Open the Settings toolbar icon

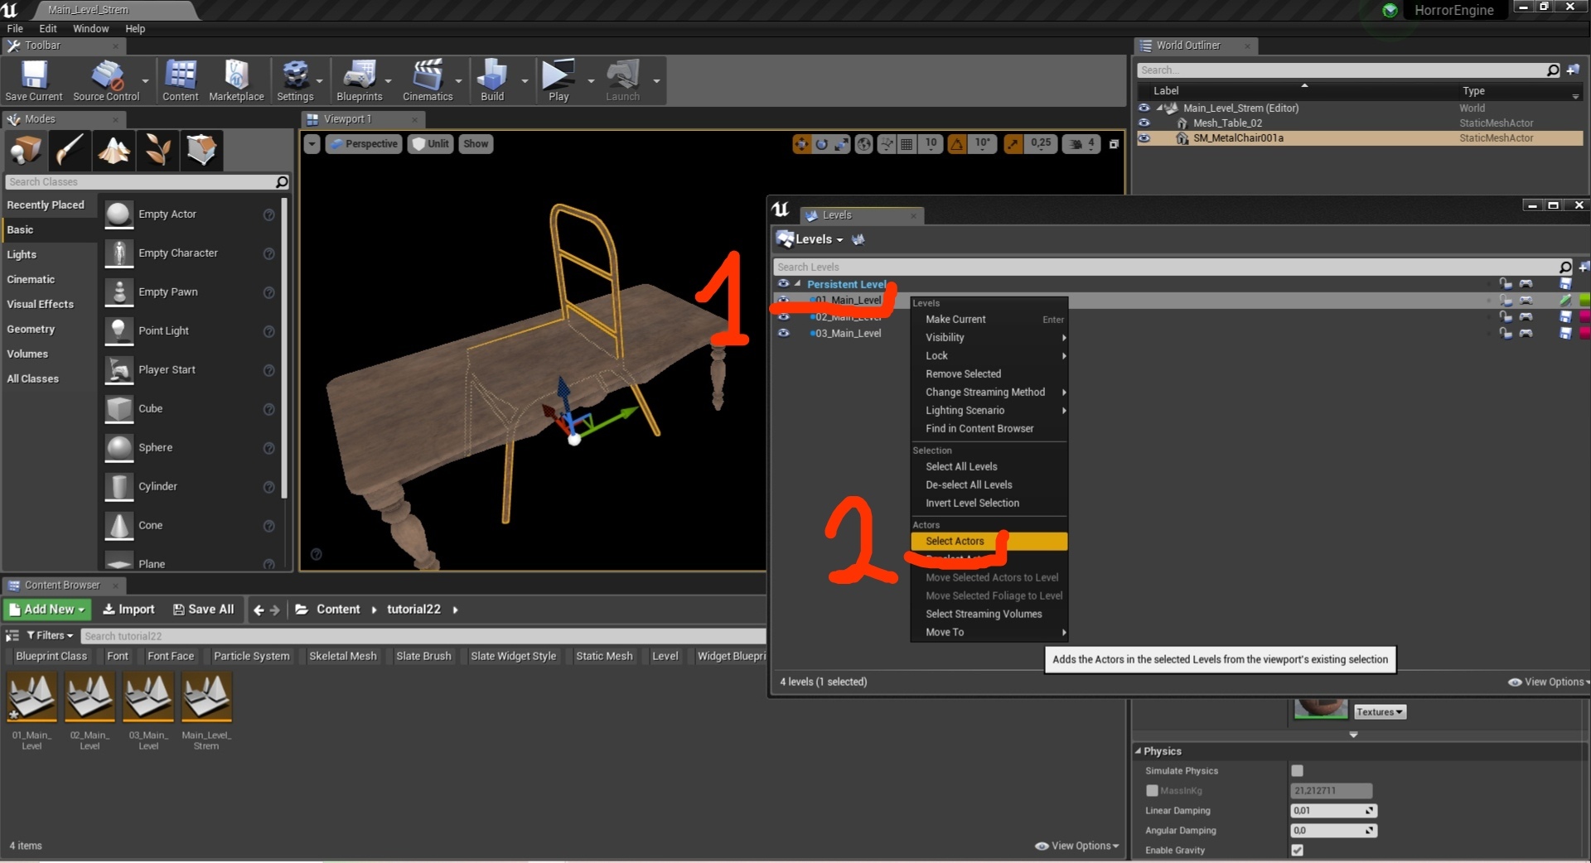pyautogui.click(x=295, y=80)
